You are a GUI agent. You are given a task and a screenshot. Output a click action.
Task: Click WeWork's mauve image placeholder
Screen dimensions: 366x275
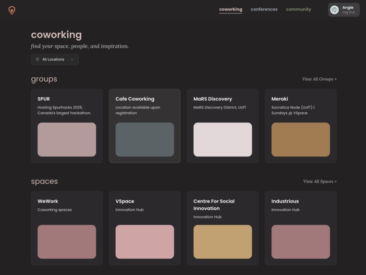67,242
